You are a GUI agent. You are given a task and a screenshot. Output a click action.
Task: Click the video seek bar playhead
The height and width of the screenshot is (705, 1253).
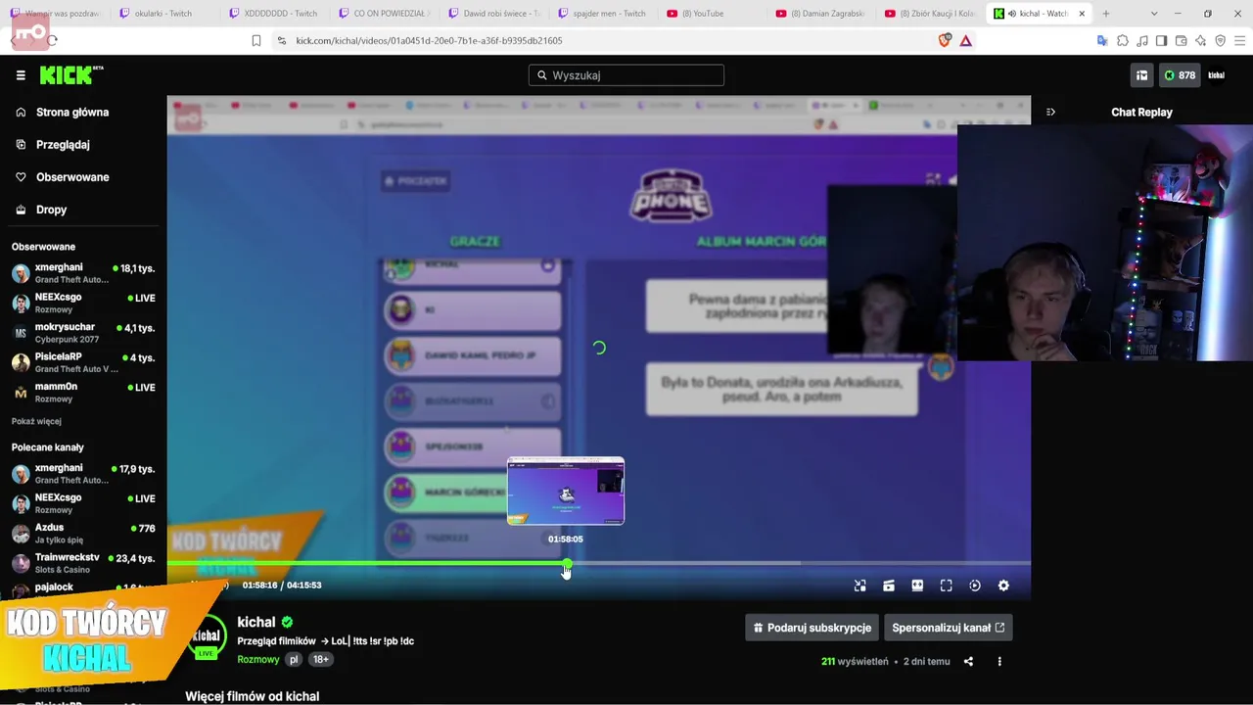pyautogui.click(x=567, y=564)
